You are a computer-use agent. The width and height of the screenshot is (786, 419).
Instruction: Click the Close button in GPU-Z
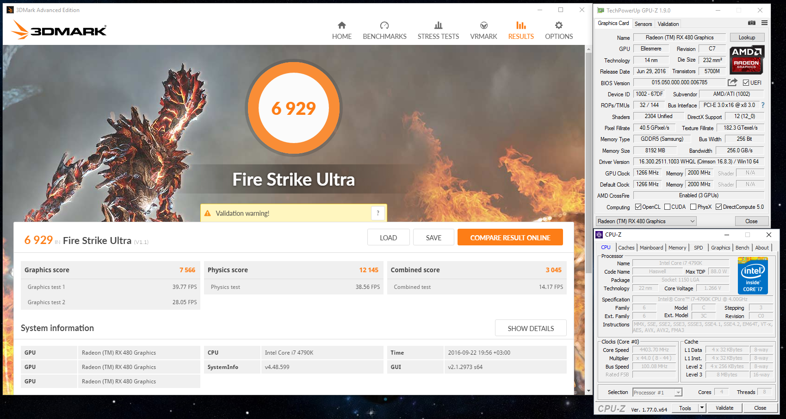[751, 221]
